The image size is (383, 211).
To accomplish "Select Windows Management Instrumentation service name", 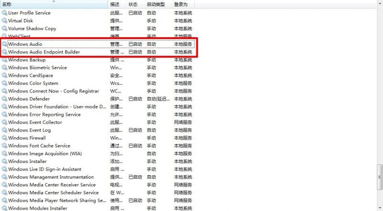I will 51,177.
